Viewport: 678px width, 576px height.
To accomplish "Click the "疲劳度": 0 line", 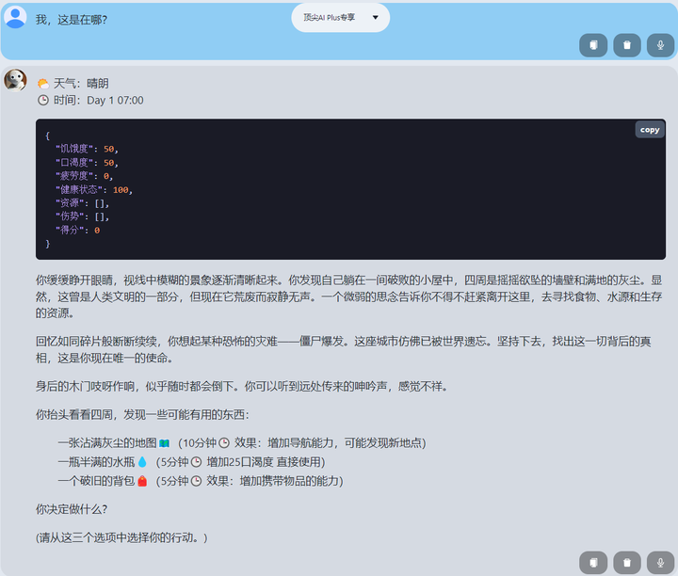I will (85, 176).
